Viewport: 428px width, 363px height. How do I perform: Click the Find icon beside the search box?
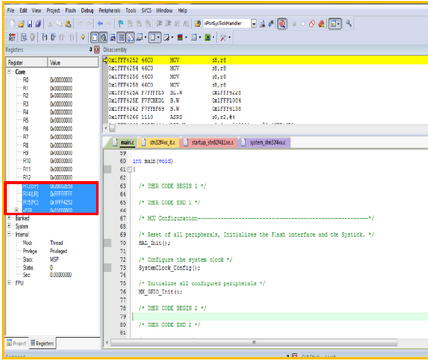262,24
